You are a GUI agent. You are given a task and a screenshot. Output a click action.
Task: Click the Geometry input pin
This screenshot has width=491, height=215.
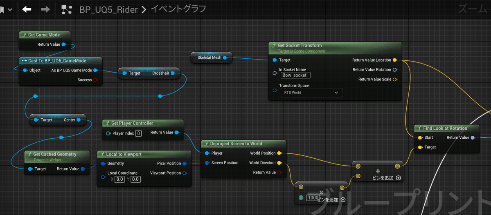pyautogui.click(x=103, y=164)
